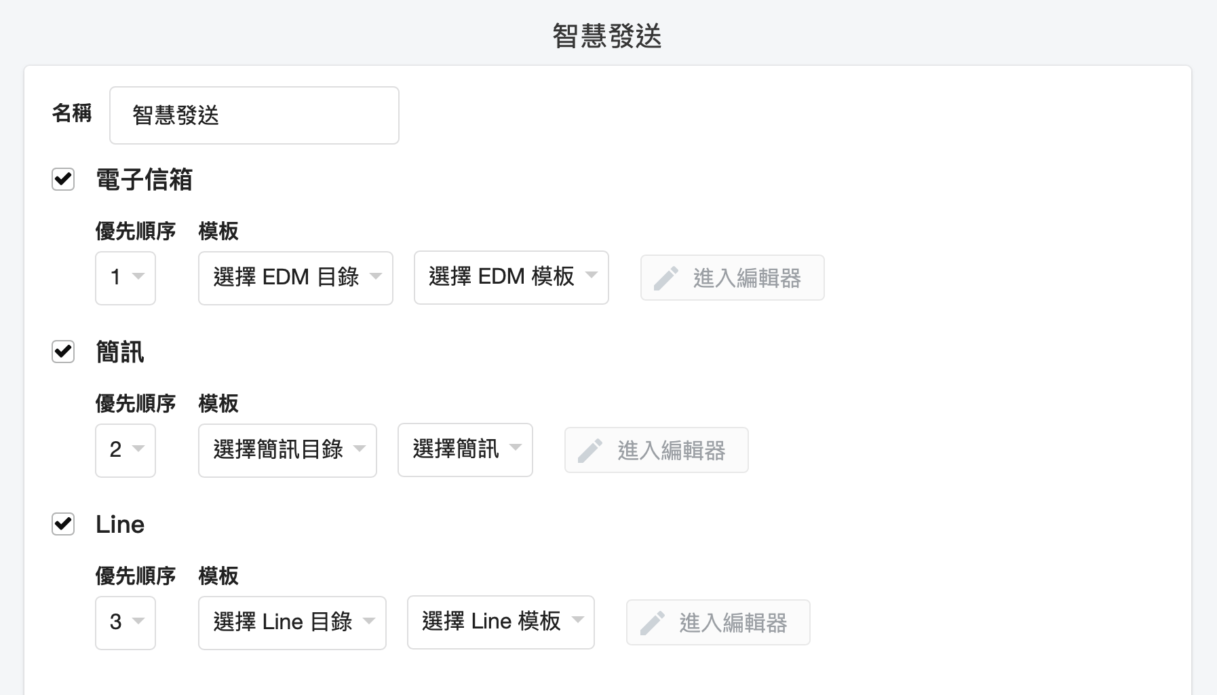
Task: Click the 名稱 text input field
Action: (x=254, y=115)
